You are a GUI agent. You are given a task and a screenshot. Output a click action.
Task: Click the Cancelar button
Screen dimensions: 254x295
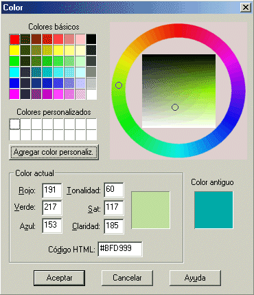coord(127,278)
